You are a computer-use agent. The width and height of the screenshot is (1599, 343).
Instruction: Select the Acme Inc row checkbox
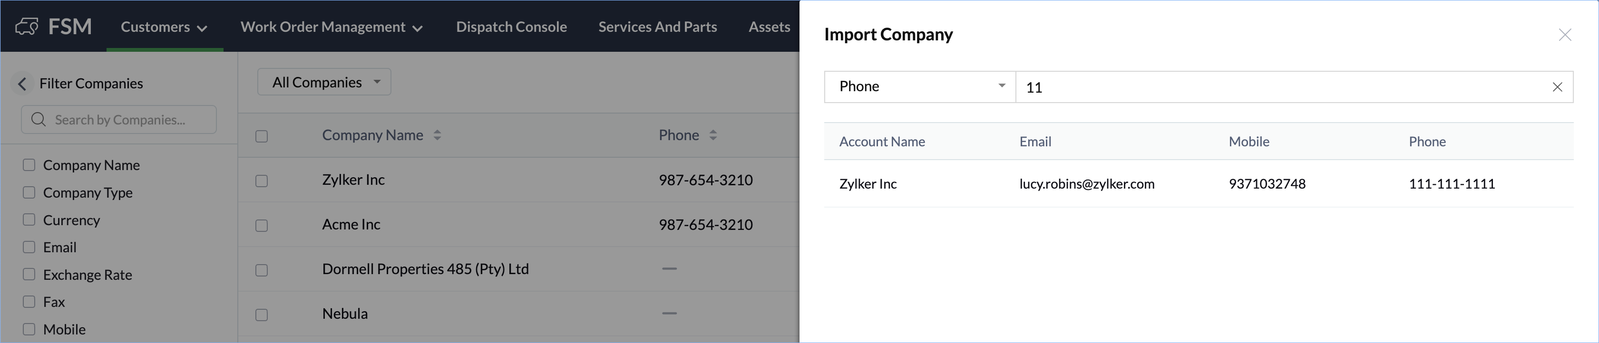(262, 225)
